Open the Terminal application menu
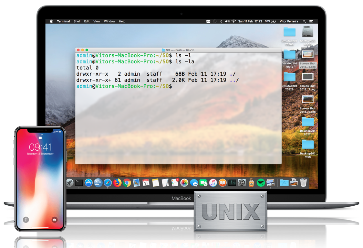 (63, 21)
